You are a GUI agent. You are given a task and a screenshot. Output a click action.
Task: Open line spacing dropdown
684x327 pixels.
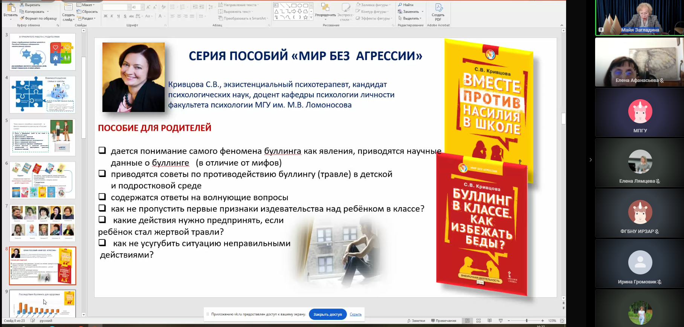(211, 7)
